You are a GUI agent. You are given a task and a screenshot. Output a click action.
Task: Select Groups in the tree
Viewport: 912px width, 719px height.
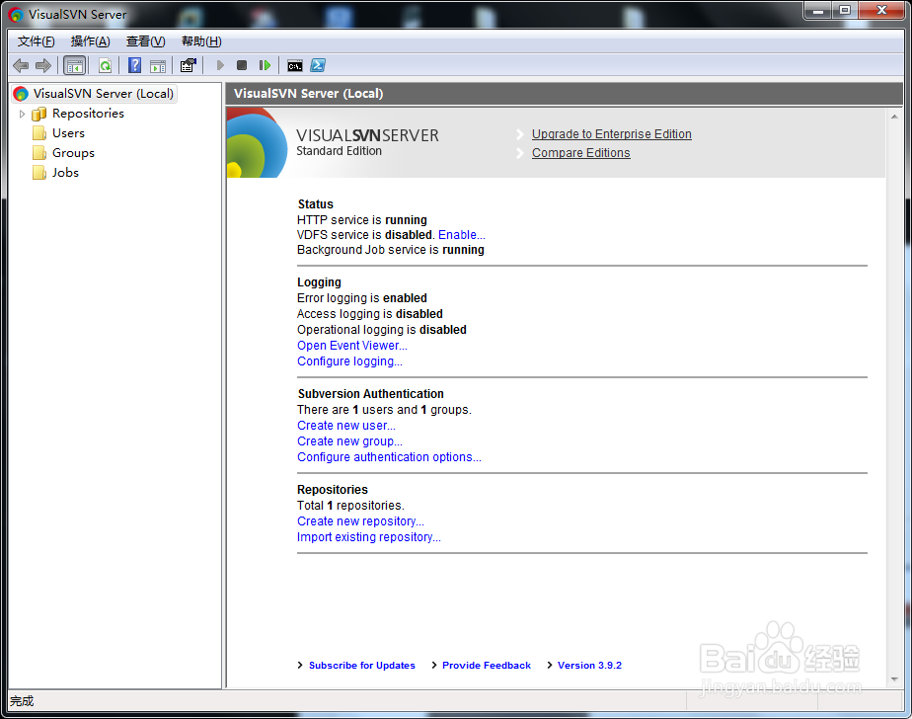tap(73, 153)
